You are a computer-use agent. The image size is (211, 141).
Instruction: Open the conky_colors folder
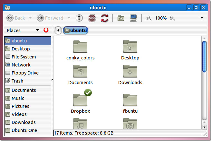[80, 50]
